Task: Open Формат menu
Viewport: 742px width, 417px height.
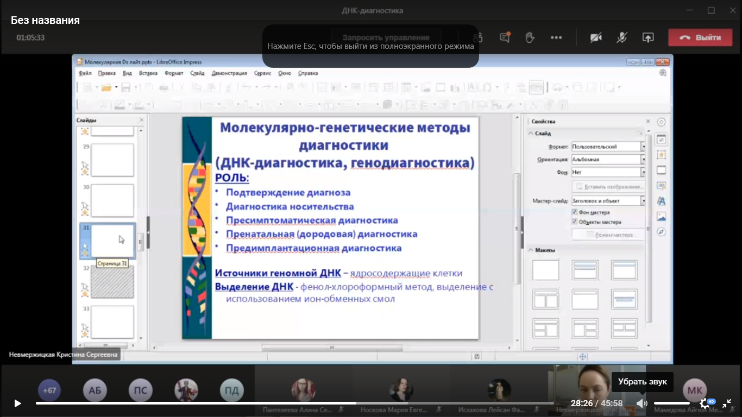Action: [174, 73]
